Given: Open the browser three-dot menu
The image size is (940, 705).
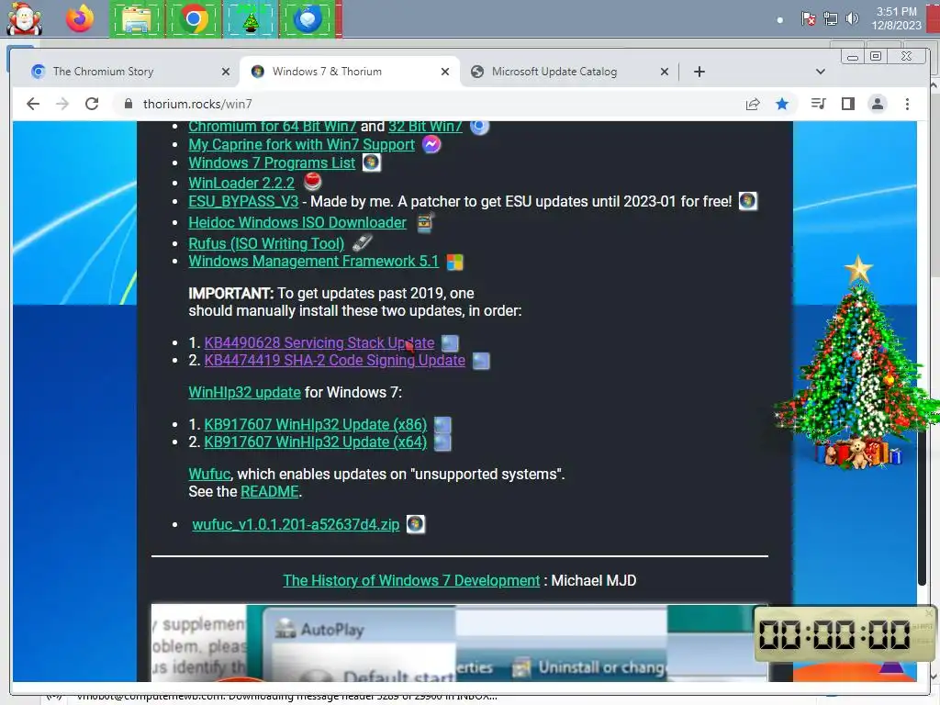Looking at the screenshot, I should (907, 105).
